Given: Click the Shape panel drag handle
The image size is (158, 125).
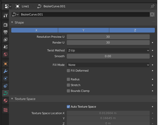Looking at the screenshot, I should (x=154, y=22).
